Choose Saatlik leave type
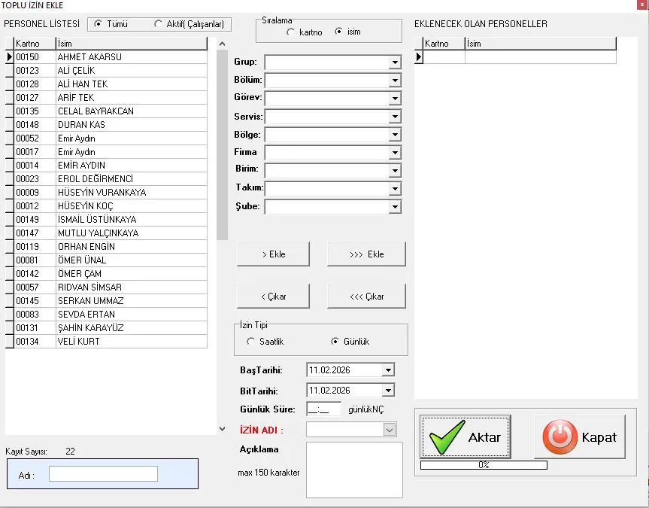This screenshot has height=508, width=649. click(x=251, y=342)
